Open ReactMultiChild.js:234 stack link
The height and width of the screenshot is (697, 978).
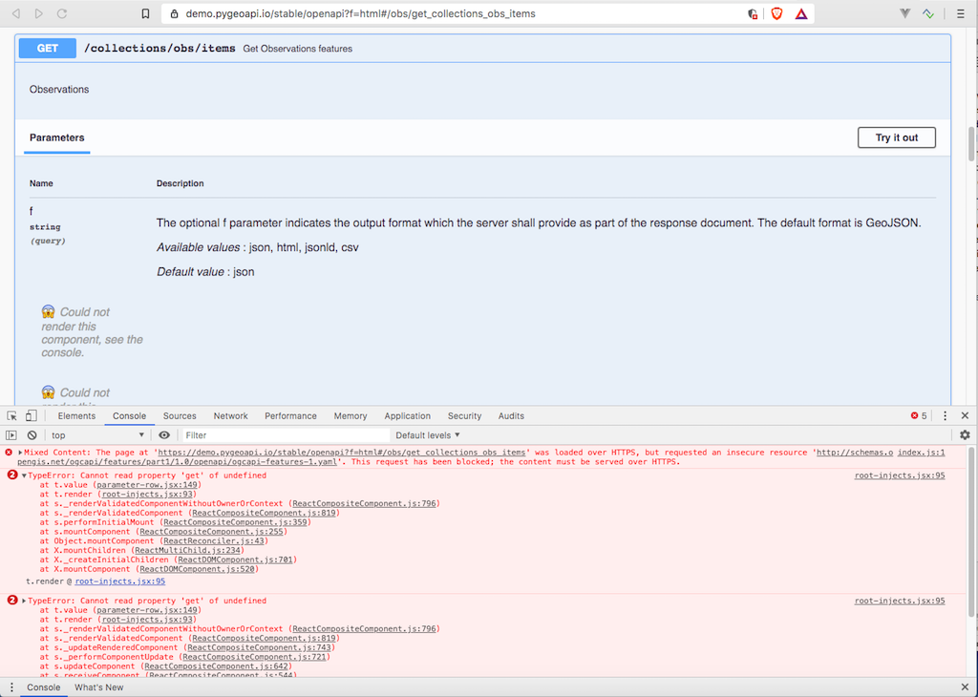tap(188, 551)
